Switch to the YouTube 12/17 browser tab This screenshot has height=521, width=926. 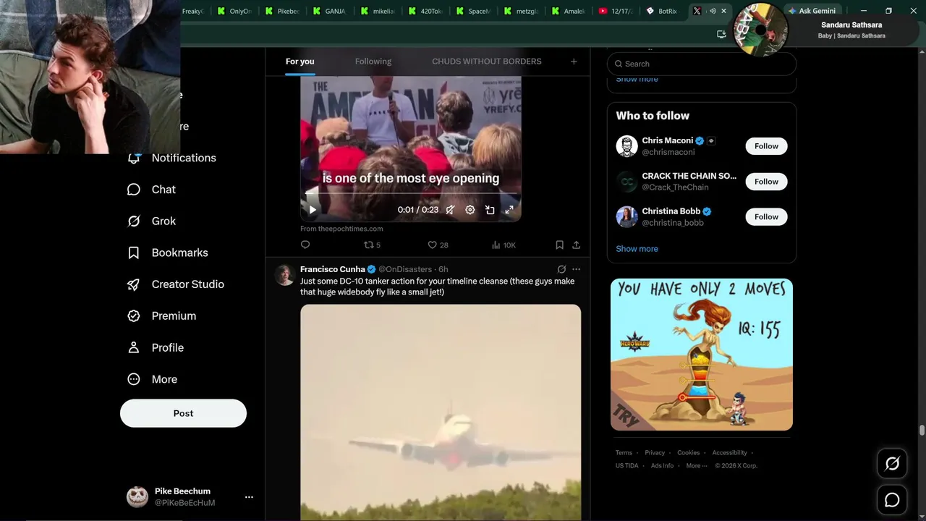pos(616,11)
